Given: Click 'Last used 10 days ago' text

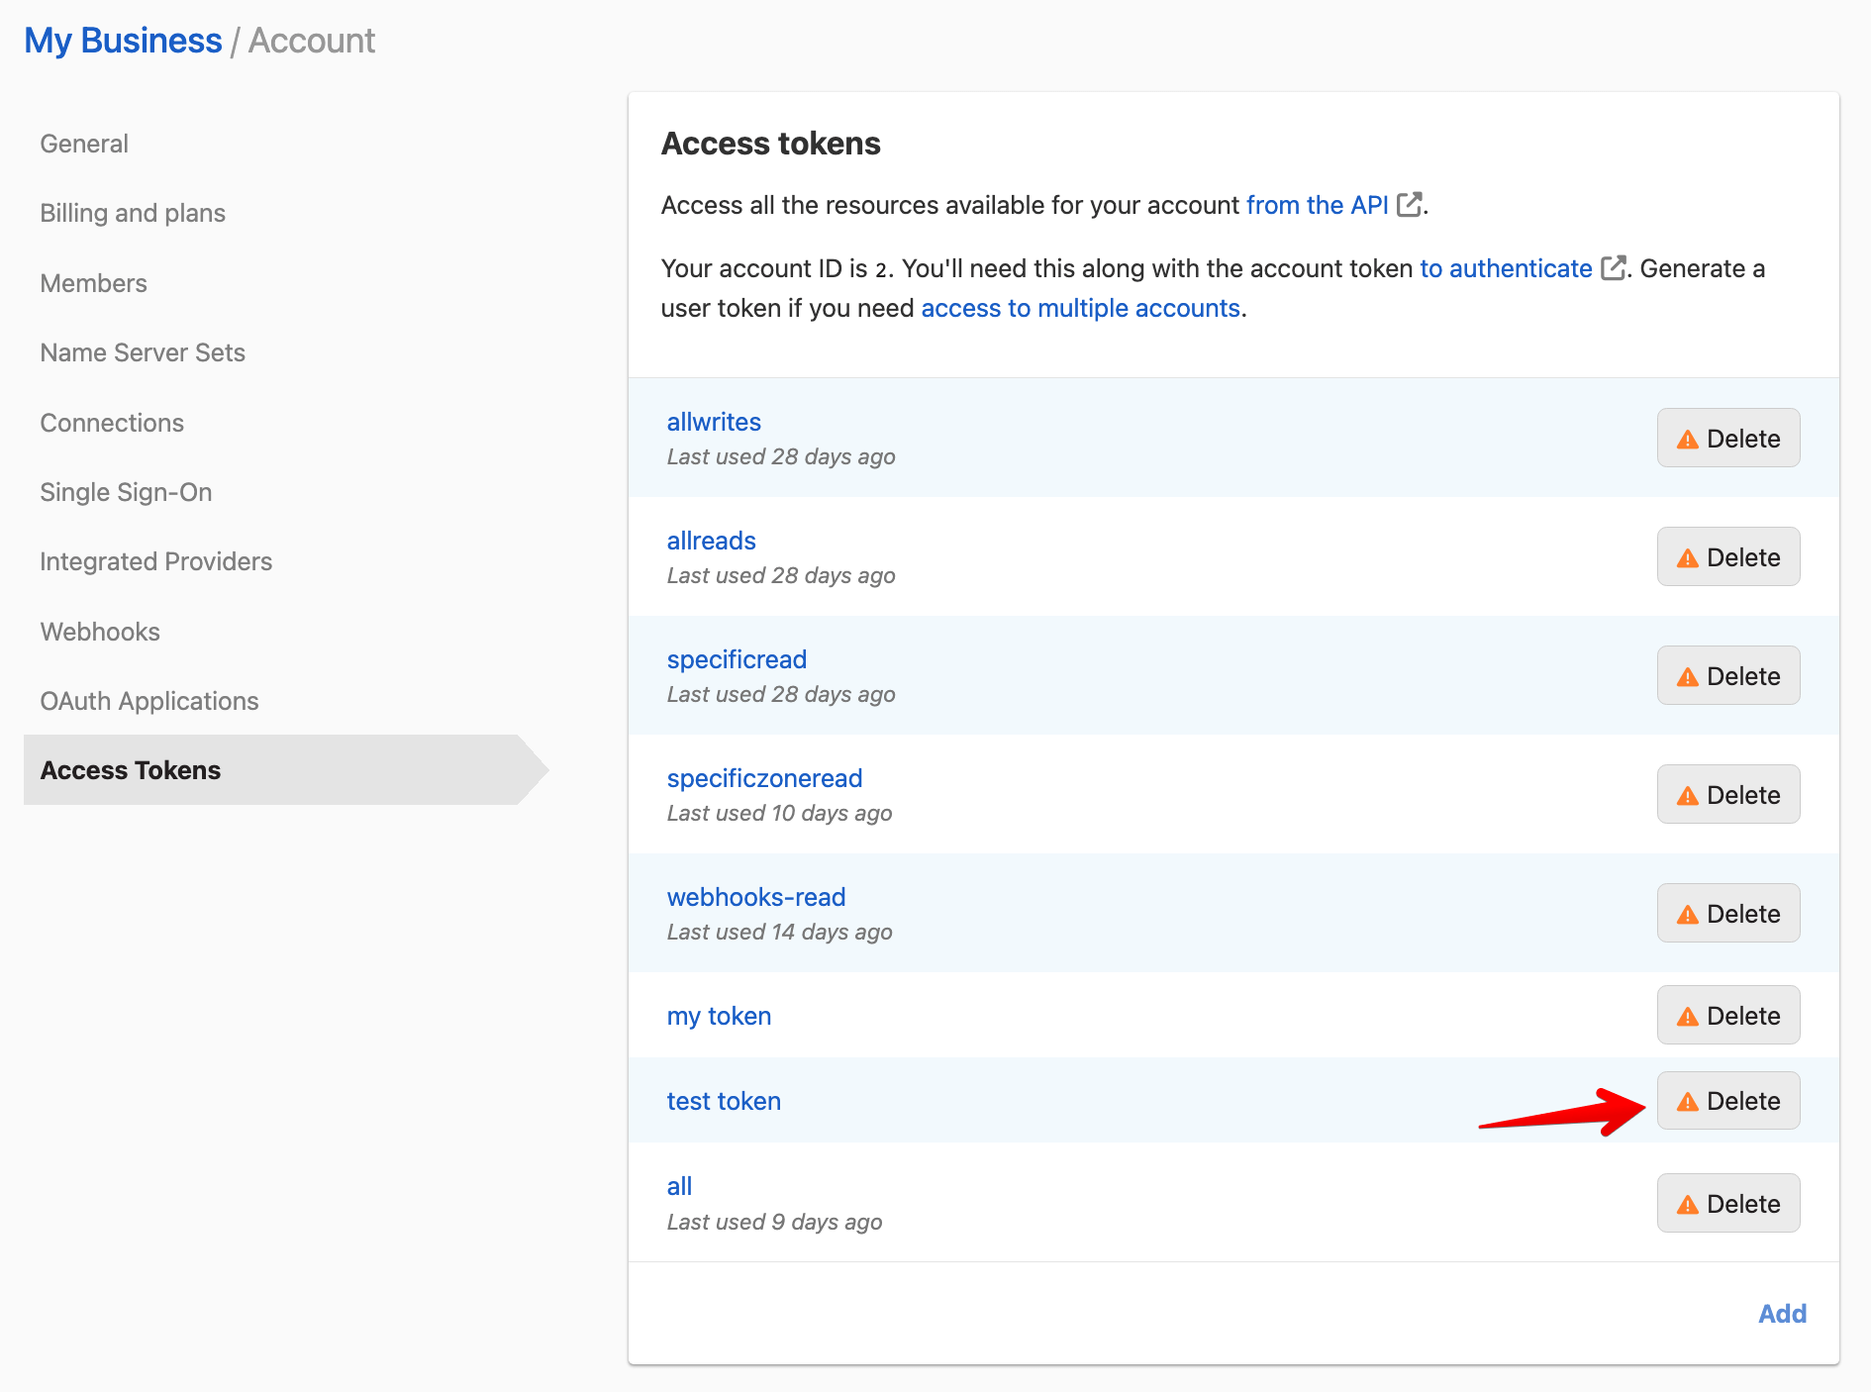Looking at the screenshot, I should (779, 813).
